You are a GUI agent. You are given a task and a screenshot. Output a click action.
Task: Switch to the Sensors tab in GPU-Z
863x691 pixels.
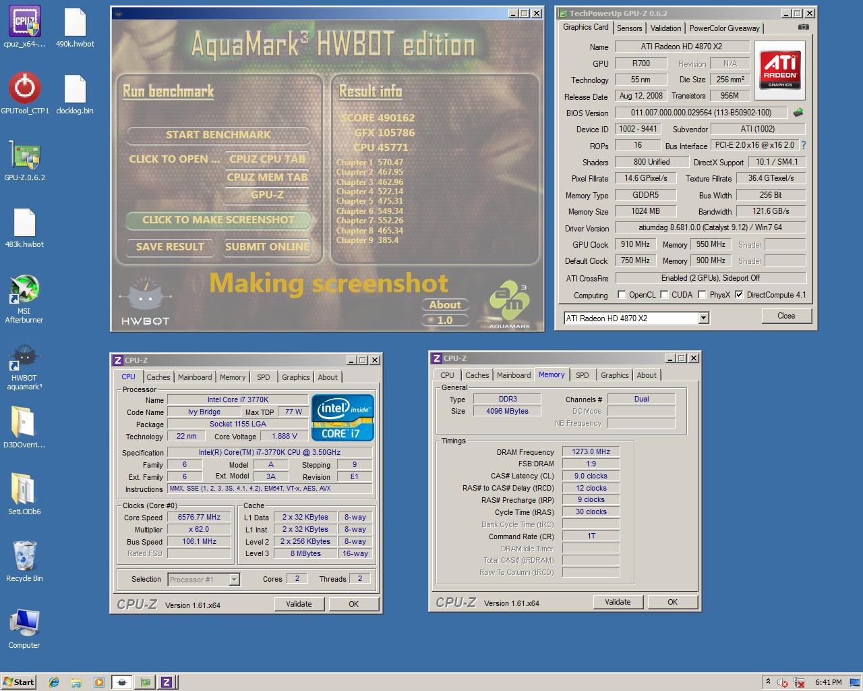629,28
